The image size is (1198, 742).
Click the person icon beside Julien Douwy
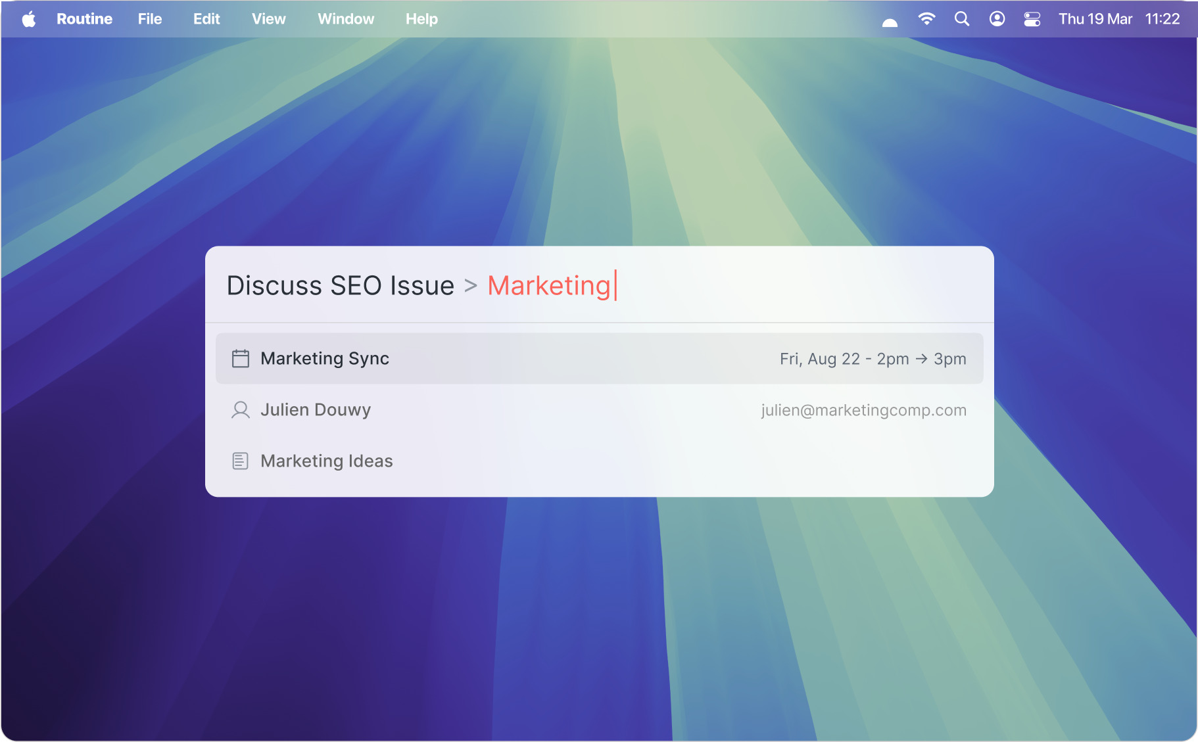coord(241,410)
